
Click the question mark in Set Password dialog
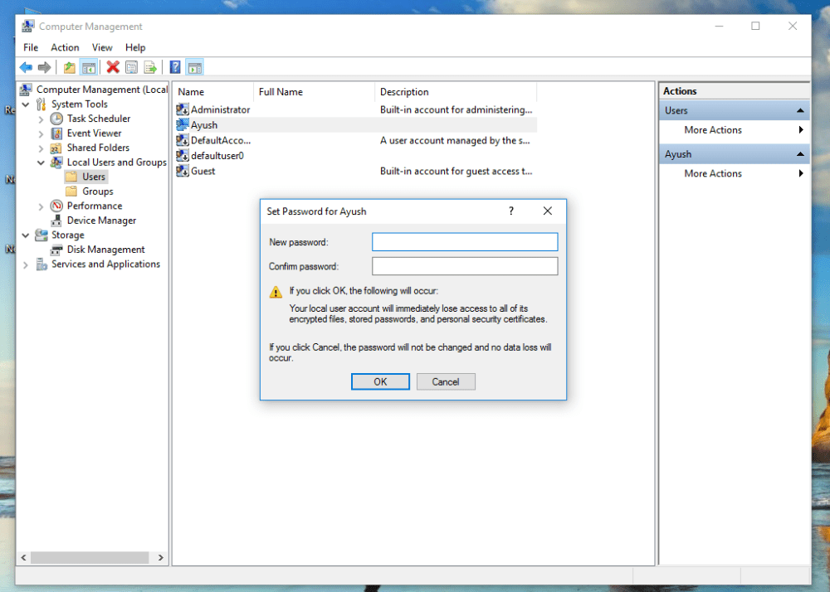pyautogui.click(x=511, y=211)
